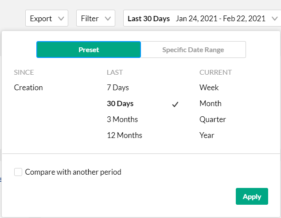Click the date range chevron arrow
This screenshot has width=281, height=218.
pyautogui.click(x=274, y=19)
